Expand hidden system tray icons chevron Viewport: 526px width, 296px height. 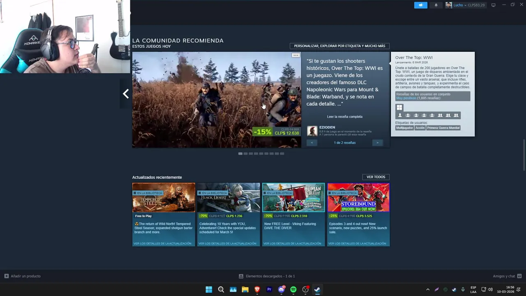[x=428, y=290]
